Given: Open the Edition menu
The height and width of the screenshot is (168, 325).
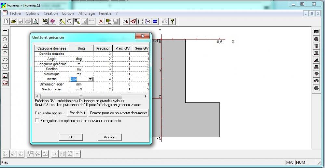Looking at the screenshot, I should (68, 13).
